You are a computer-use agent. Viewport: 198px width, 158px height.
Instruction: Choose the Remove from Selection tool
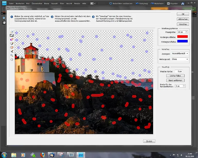[x=12, y=47]
